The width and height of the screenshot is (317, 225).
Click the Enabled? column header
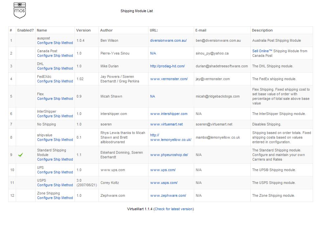[x=26, y=31]
